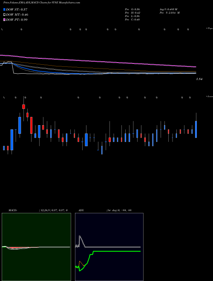This screenshot has height=281, width=213.
Task: Select the 'DOW PT: 0.99' legend label
Action: coord(17,20)
